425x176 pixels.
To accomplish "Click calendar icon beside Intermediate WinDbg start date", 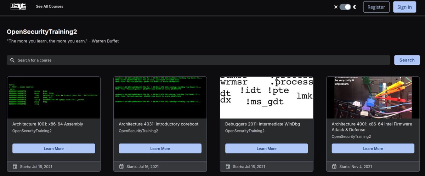I will pyautogui.click(x=228, y=166).
